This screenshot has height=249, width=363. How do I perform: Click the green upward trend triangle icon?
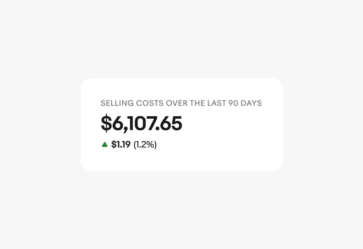(x=105, y=144)
